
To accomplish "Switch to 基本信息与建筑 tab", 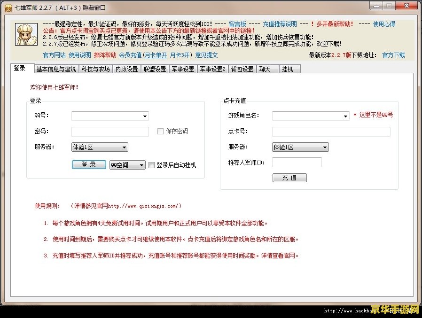I will click(56, 69).
